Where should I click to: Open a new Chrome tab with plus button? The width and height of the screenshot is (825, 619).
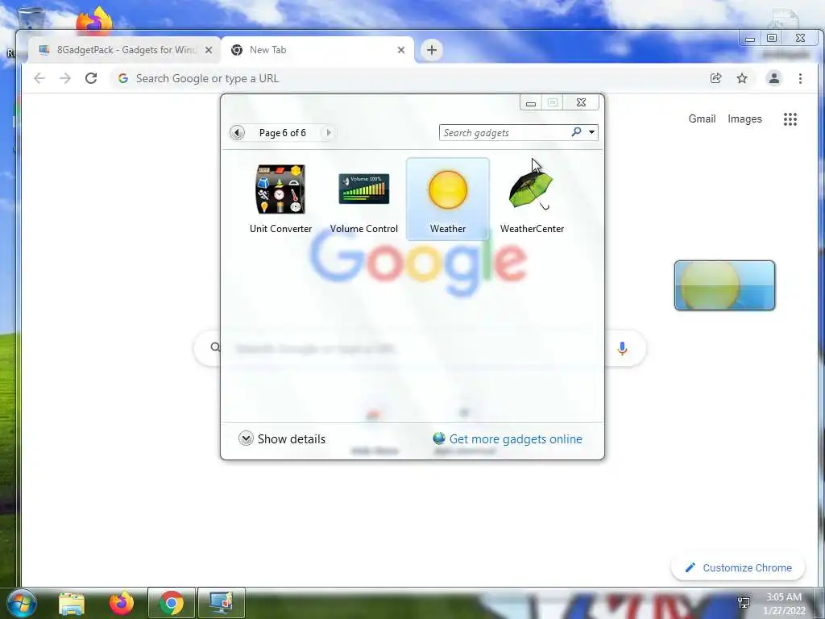432,50
